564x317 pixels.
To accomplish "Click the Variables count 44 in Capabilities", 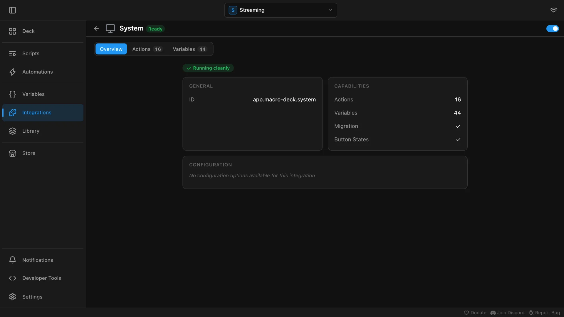I will pyautogui.click(x=457, y=113).
